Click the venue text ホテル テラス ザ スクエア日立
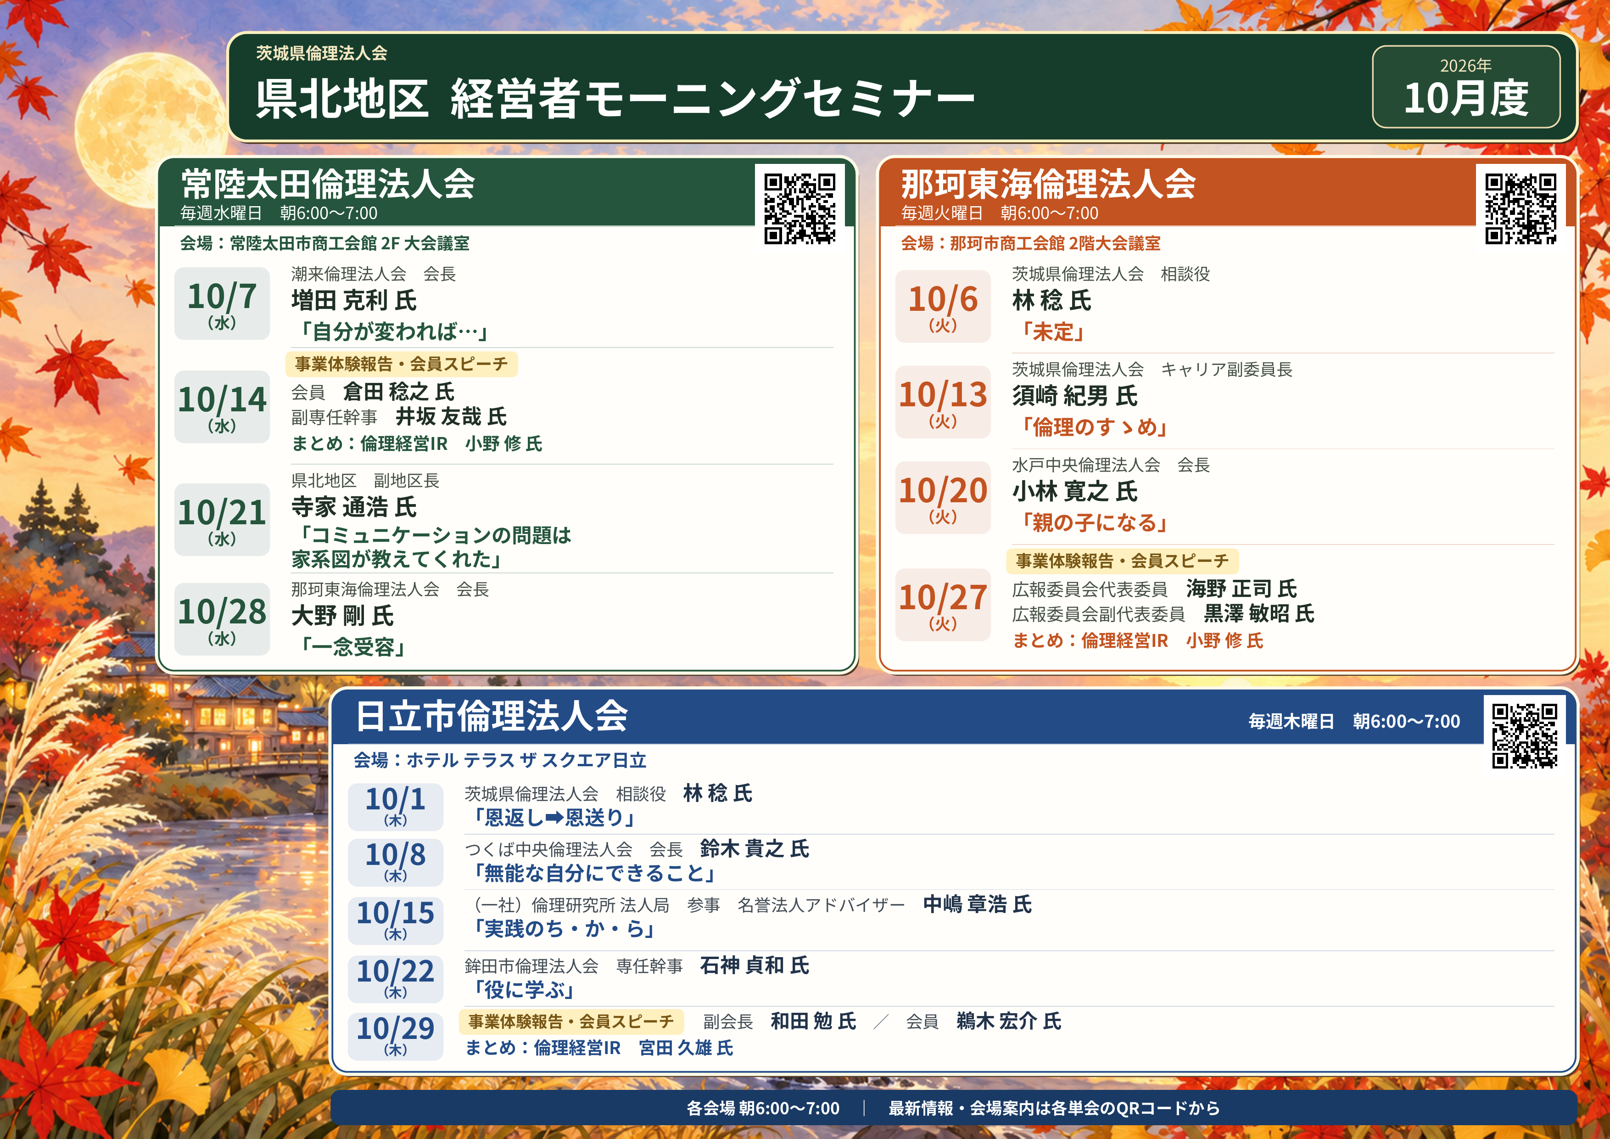Image resolution: width=1610 pixels, height=1139 pixels. coord(526,760)
